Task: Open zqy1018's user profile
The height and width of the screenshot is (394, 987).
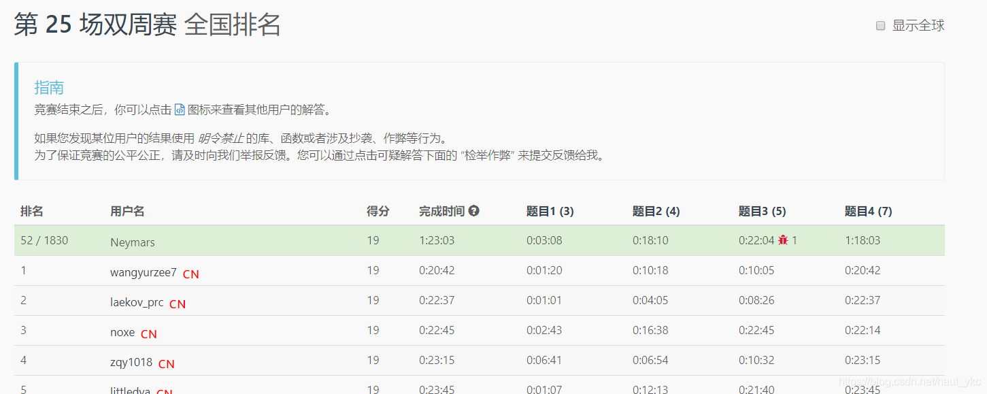Action: coord(131,361)
